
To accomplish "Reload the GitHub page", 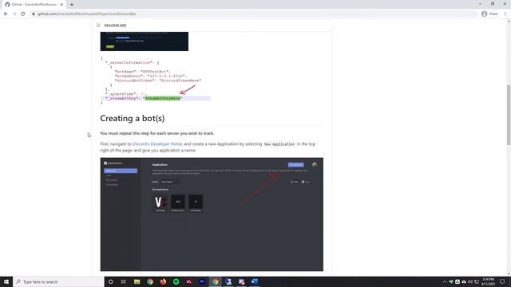I will click(x=23, y=14).
